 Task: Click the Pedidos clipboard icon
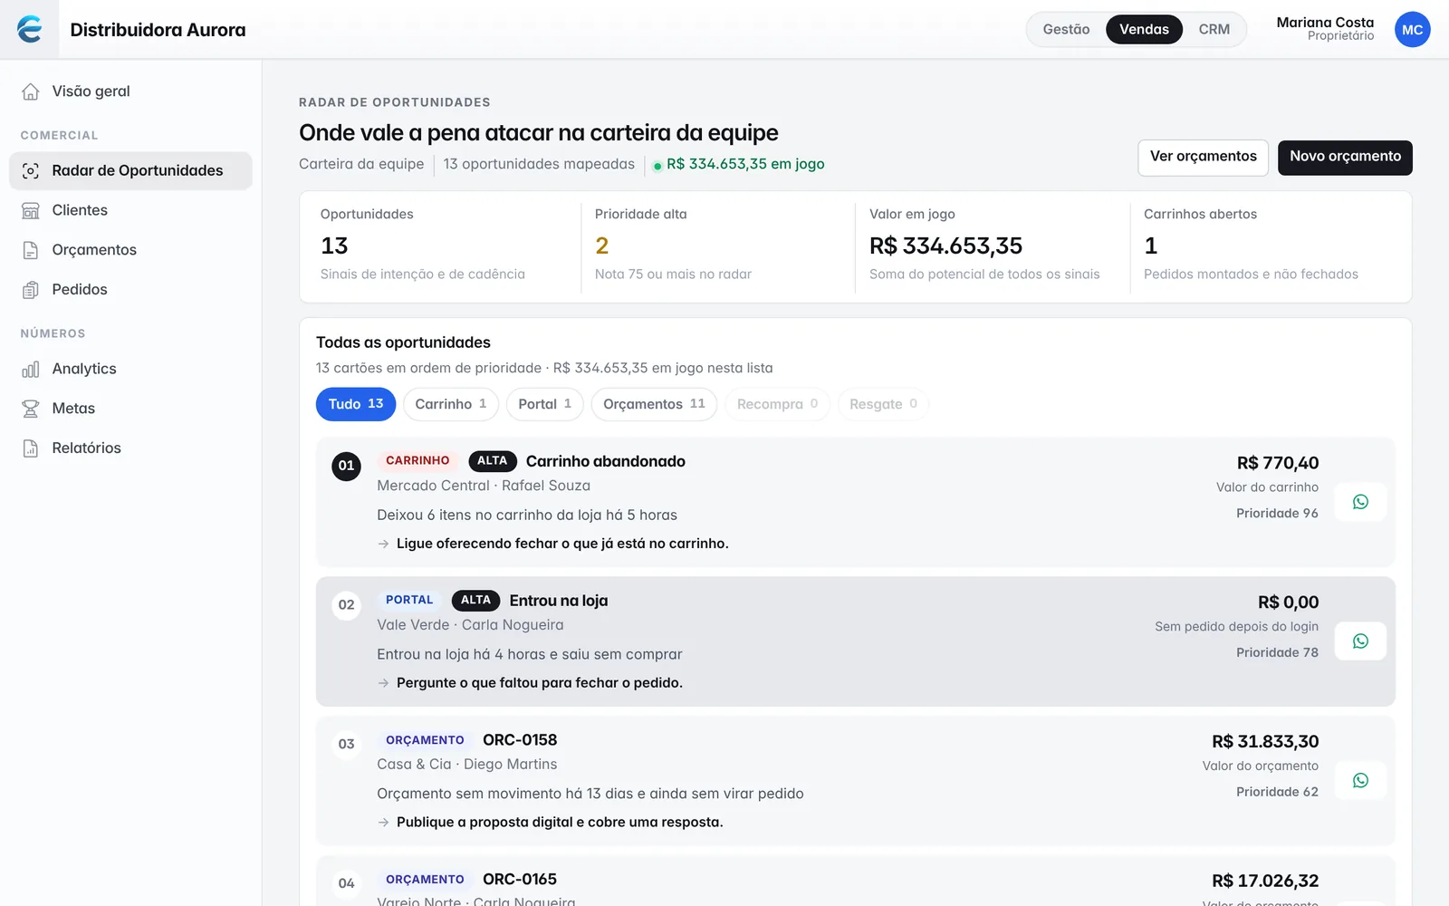click(31, 290)
